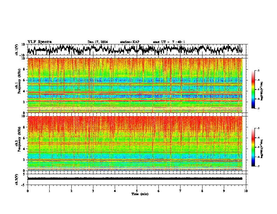The width and height of the screenshot is (277, 214).
Task: Click the ch.1 spectrogram "4" kHz tick label
Action: pyautogui.click(x=24, y=91)
